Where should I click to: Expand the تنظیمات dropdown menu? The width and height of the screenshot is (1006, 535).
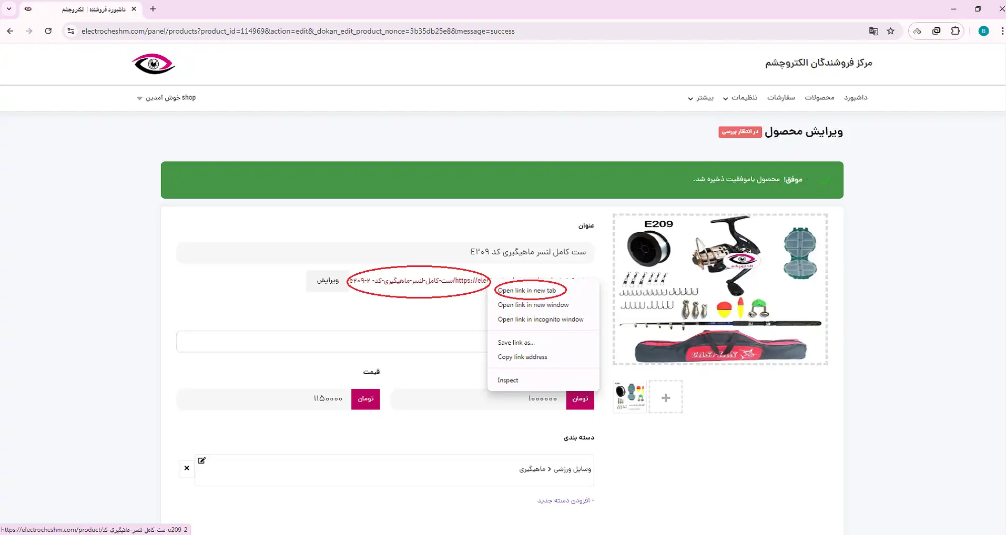pos(740,98)
